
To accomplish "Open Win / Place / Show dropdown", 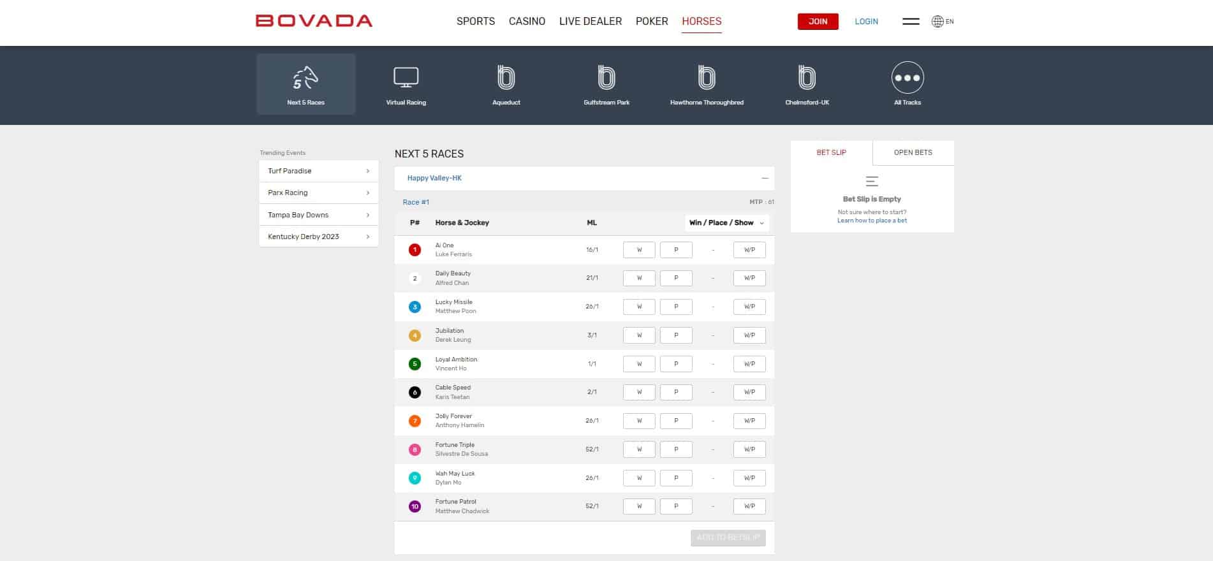I will [x=726, y=222].
